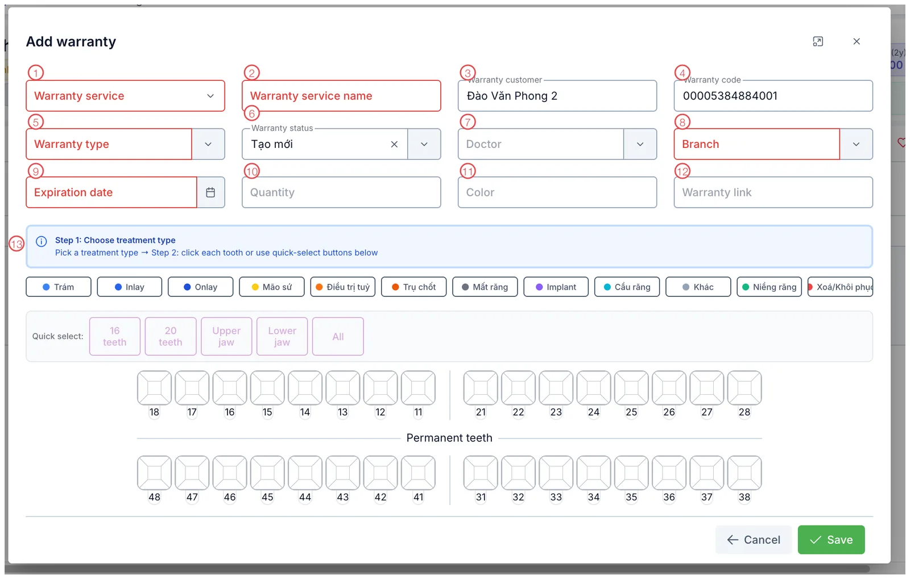
Task: Choose the Cầu răng treatment type
Action: click(627, 287)
